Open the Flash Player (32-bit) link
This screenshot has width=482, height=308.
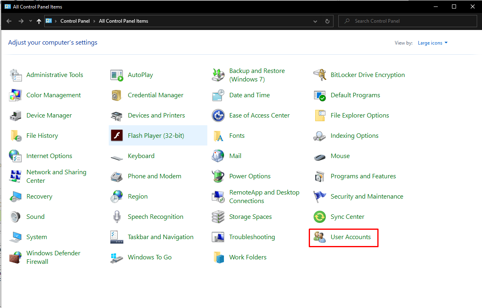[156, 135]
